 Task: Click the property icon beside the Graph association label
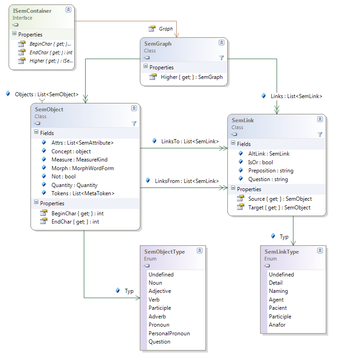pyautogui.click(x=152, y=28)
